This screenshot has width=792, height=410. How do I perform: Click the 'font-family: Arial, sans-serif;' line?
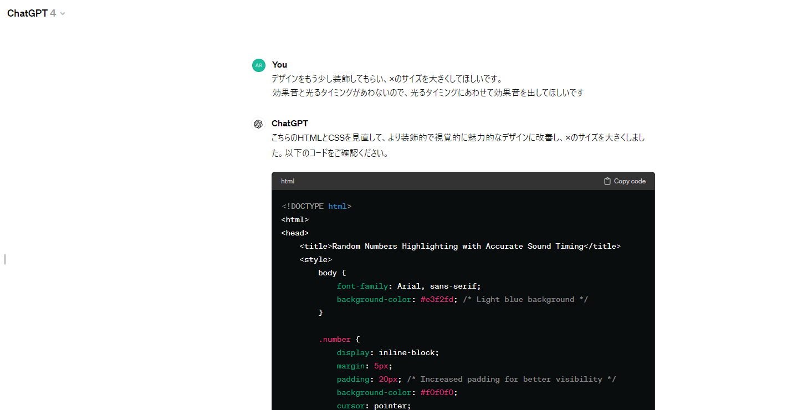click(x=409, y=286)
